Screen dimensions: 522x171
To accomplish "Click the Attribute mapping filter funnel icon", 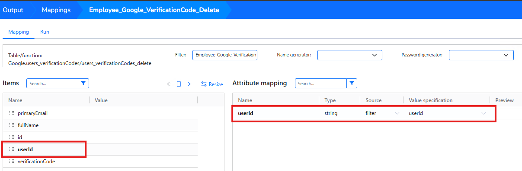I will point(352,83).
